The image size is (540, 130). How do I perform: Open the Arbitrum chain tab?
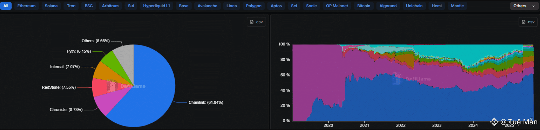tap(110, 6)
